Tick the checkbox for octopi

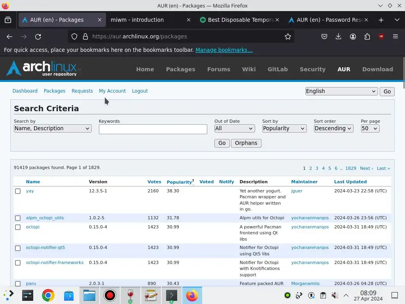point(18,227)
